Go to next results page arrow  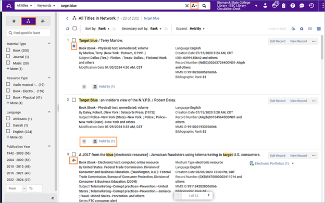tap(208, 195)
